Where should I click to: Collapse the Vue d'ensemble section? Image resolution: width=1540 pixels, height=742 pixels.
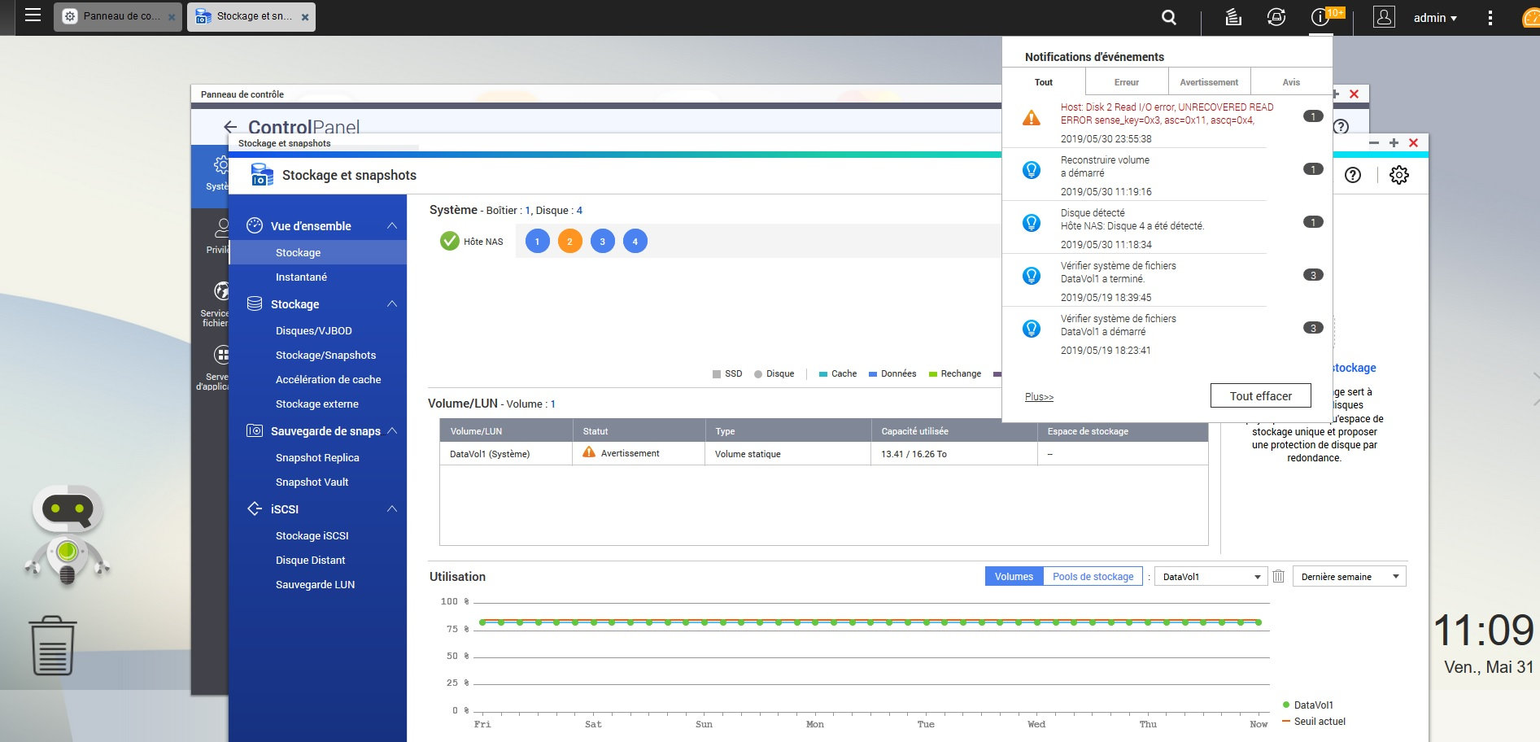(392, 225)
